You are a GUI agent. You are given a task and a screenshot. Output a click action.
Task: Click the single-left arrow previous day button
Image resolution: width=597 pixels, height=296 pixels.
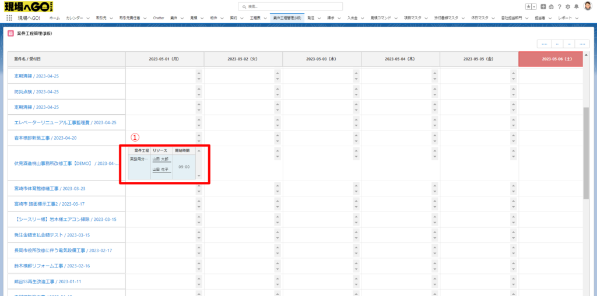557,44
